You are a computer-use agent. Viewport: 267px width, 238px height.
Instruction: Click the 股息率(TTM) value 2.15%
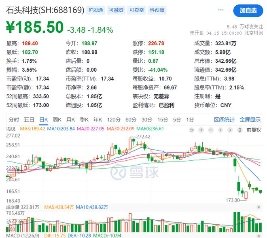coord(237,87)
